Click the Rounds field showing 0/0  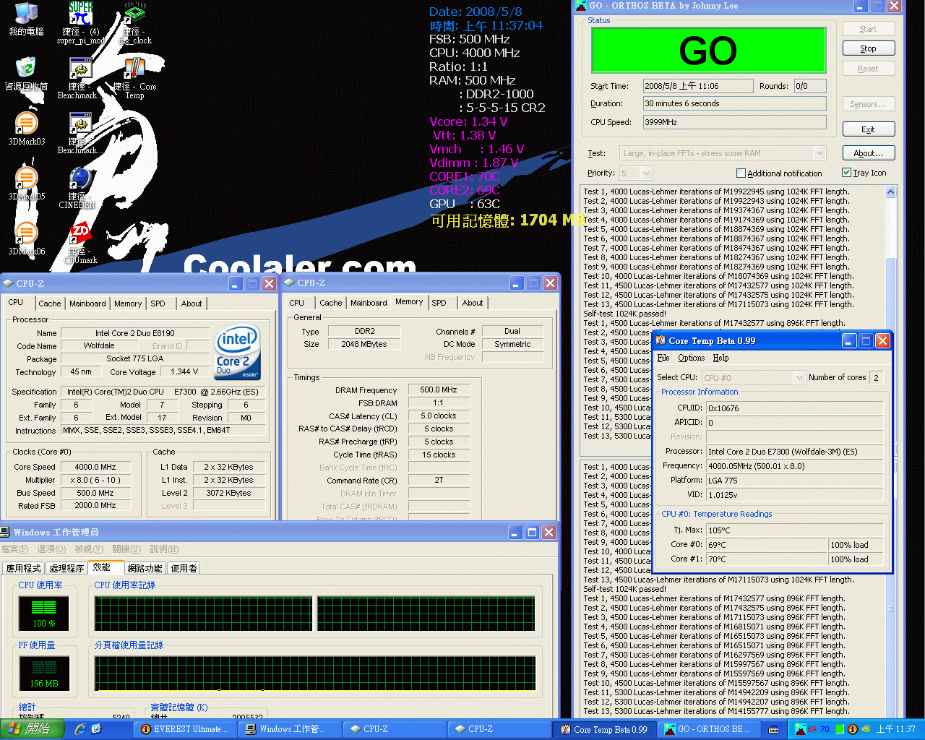click(x=810, y=86)
